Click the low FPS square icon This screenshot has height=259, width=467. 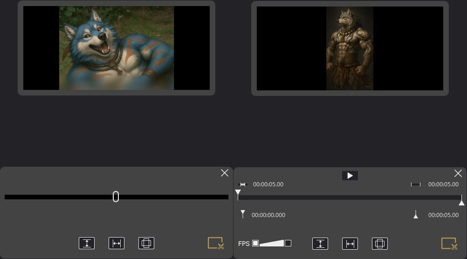255,243
